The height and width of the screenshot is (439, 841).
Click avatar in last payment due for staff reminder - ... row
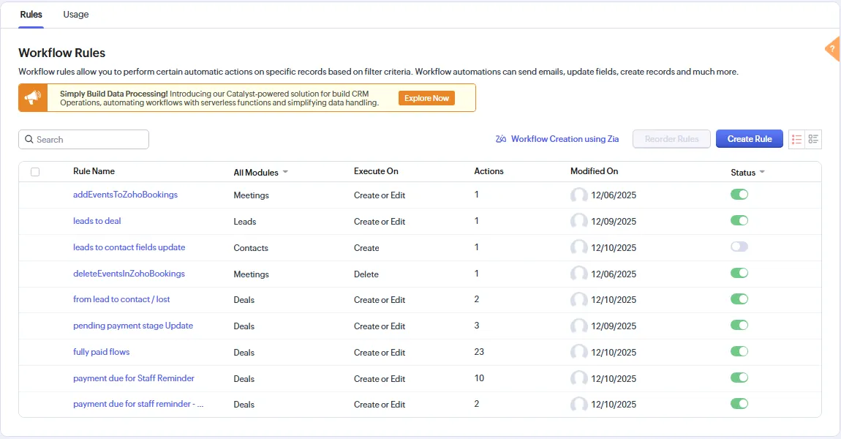[x=578, y=404]
